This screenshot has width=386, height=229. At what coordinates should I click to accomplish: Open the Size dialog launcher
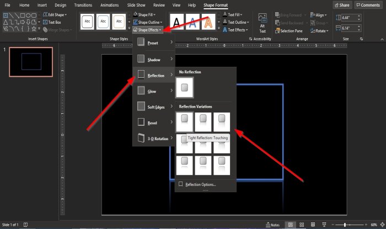tap(361, 39)
